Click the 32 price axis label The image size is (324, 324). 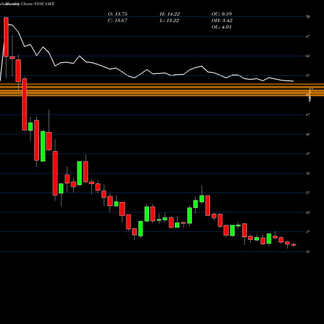[308, 174]
